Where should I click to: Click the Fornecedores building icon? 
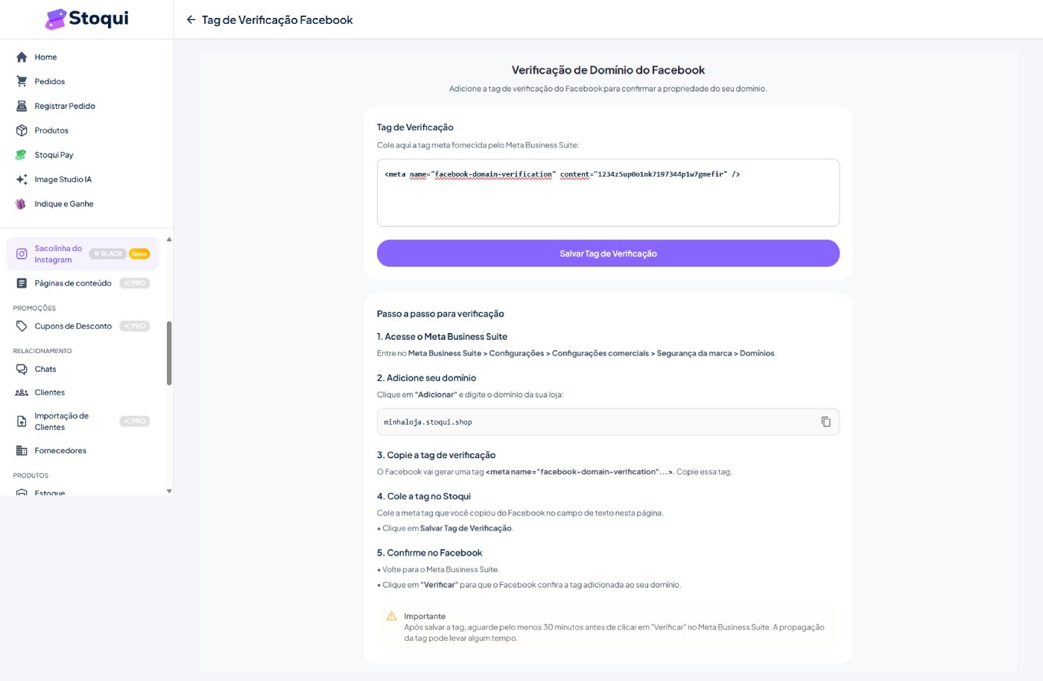[22, 450]
